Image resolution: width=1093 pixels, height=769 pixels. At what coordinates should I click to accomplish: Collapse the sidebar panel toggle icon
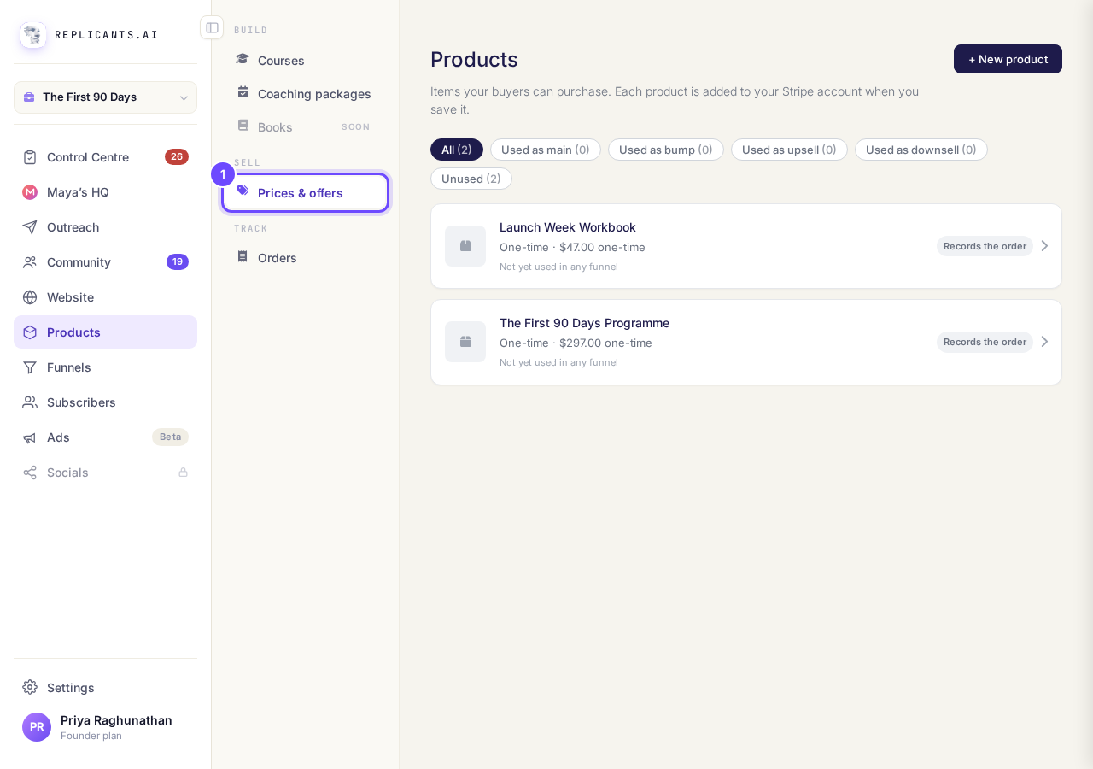[x=212, y=27]
